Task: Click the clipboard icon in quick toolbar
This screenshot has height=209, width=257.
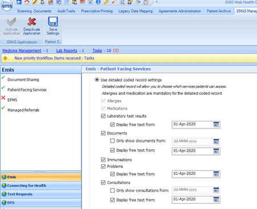Action: pos(146,2)
